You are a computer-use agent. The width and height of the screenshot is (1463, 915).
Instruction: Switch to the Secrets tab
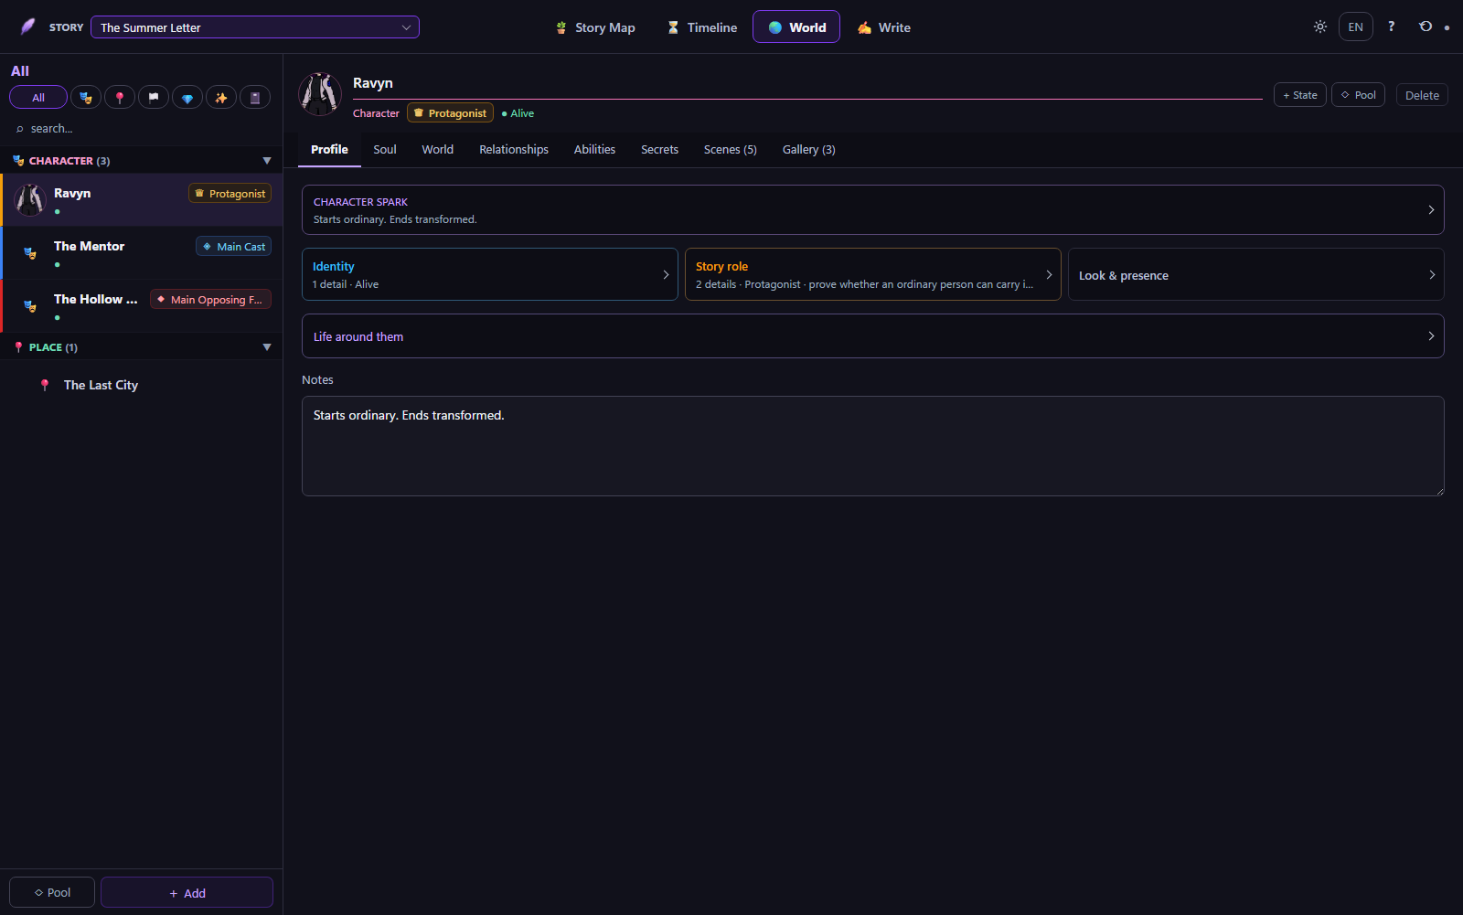point(659,150)
